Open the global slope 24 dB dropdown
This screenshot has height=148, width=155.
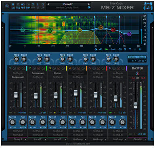[142, 61]
